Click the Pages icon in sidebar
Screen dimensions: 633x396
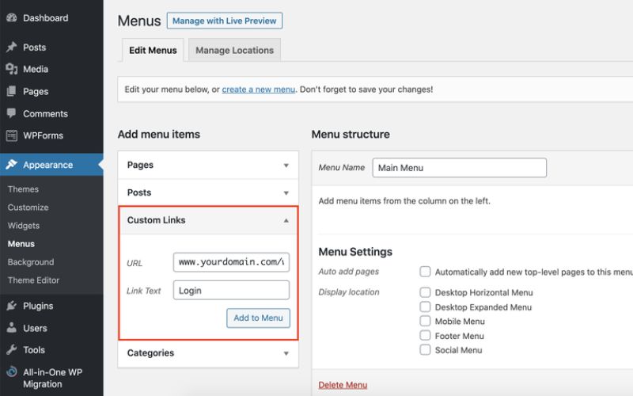(x=12, y=92)
